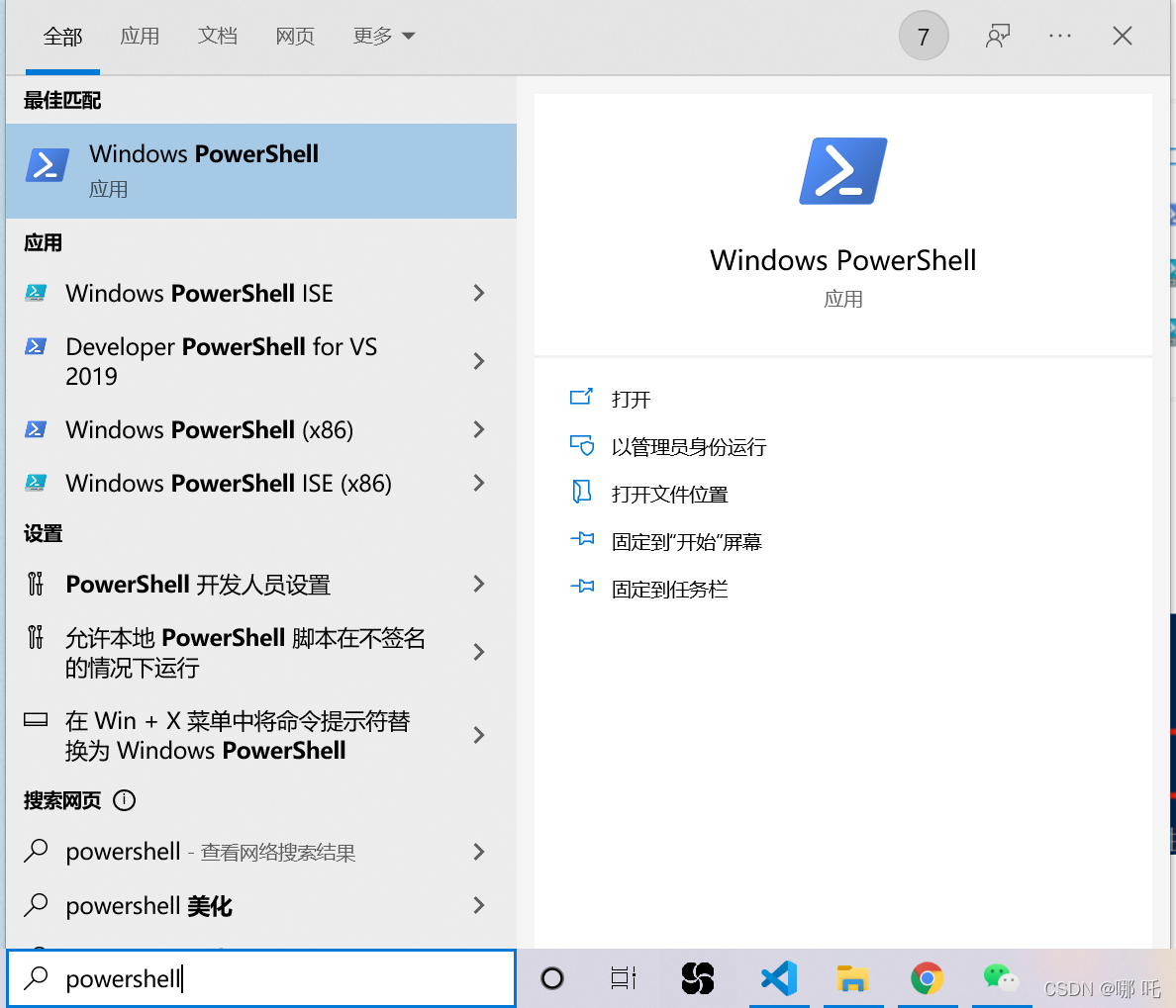Click the Developer PowerShell for VS 2019 icon
The image size is (1176, 1008).
pos(36,346)
